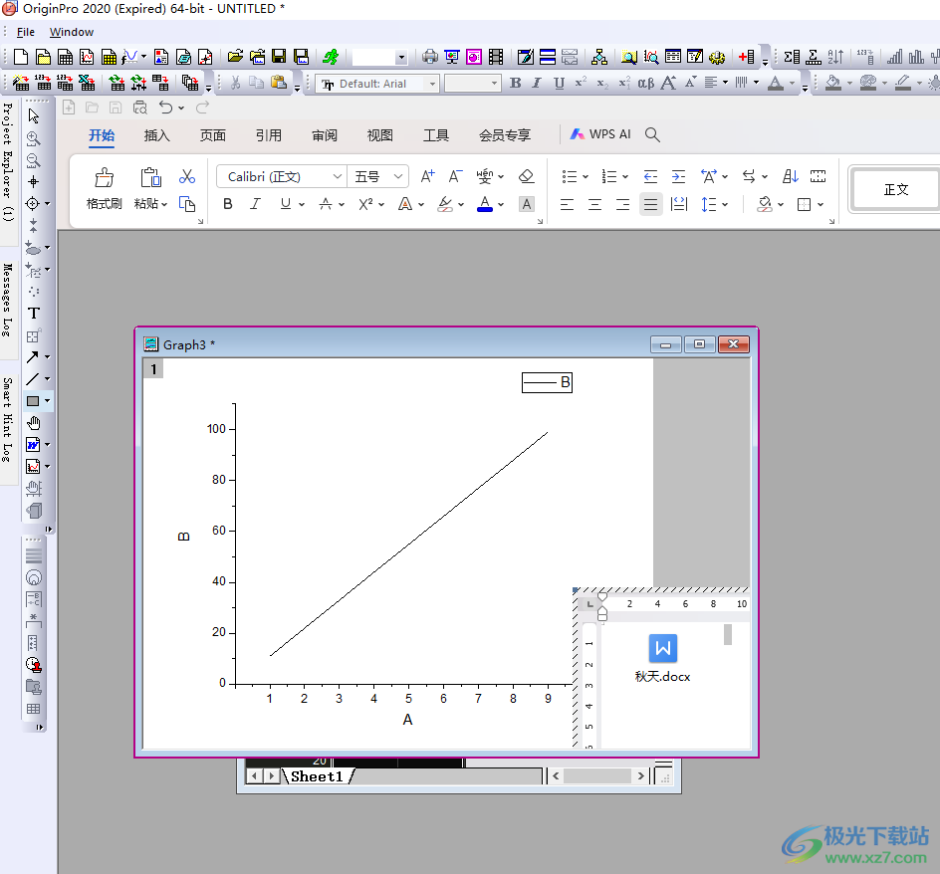940x874 pixels.
Task: Click the Zoom In magnifier tool
Action: click(33, 138)
